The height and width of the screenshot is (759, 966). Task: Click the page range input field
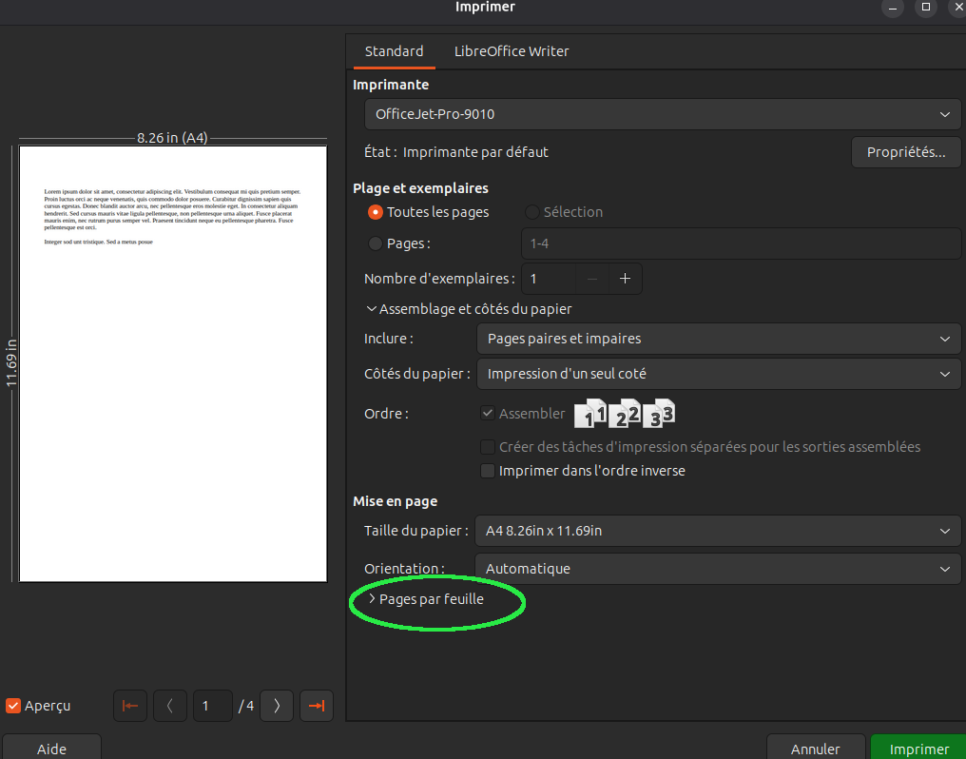pyautogui.click(x=741, y=243)
